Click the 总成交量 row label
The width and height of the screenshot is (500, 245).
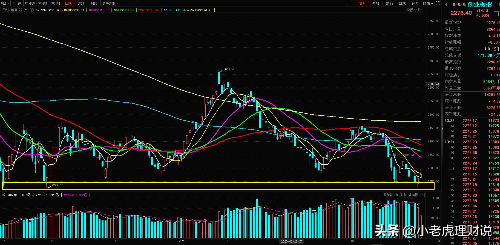click(453, 49)
